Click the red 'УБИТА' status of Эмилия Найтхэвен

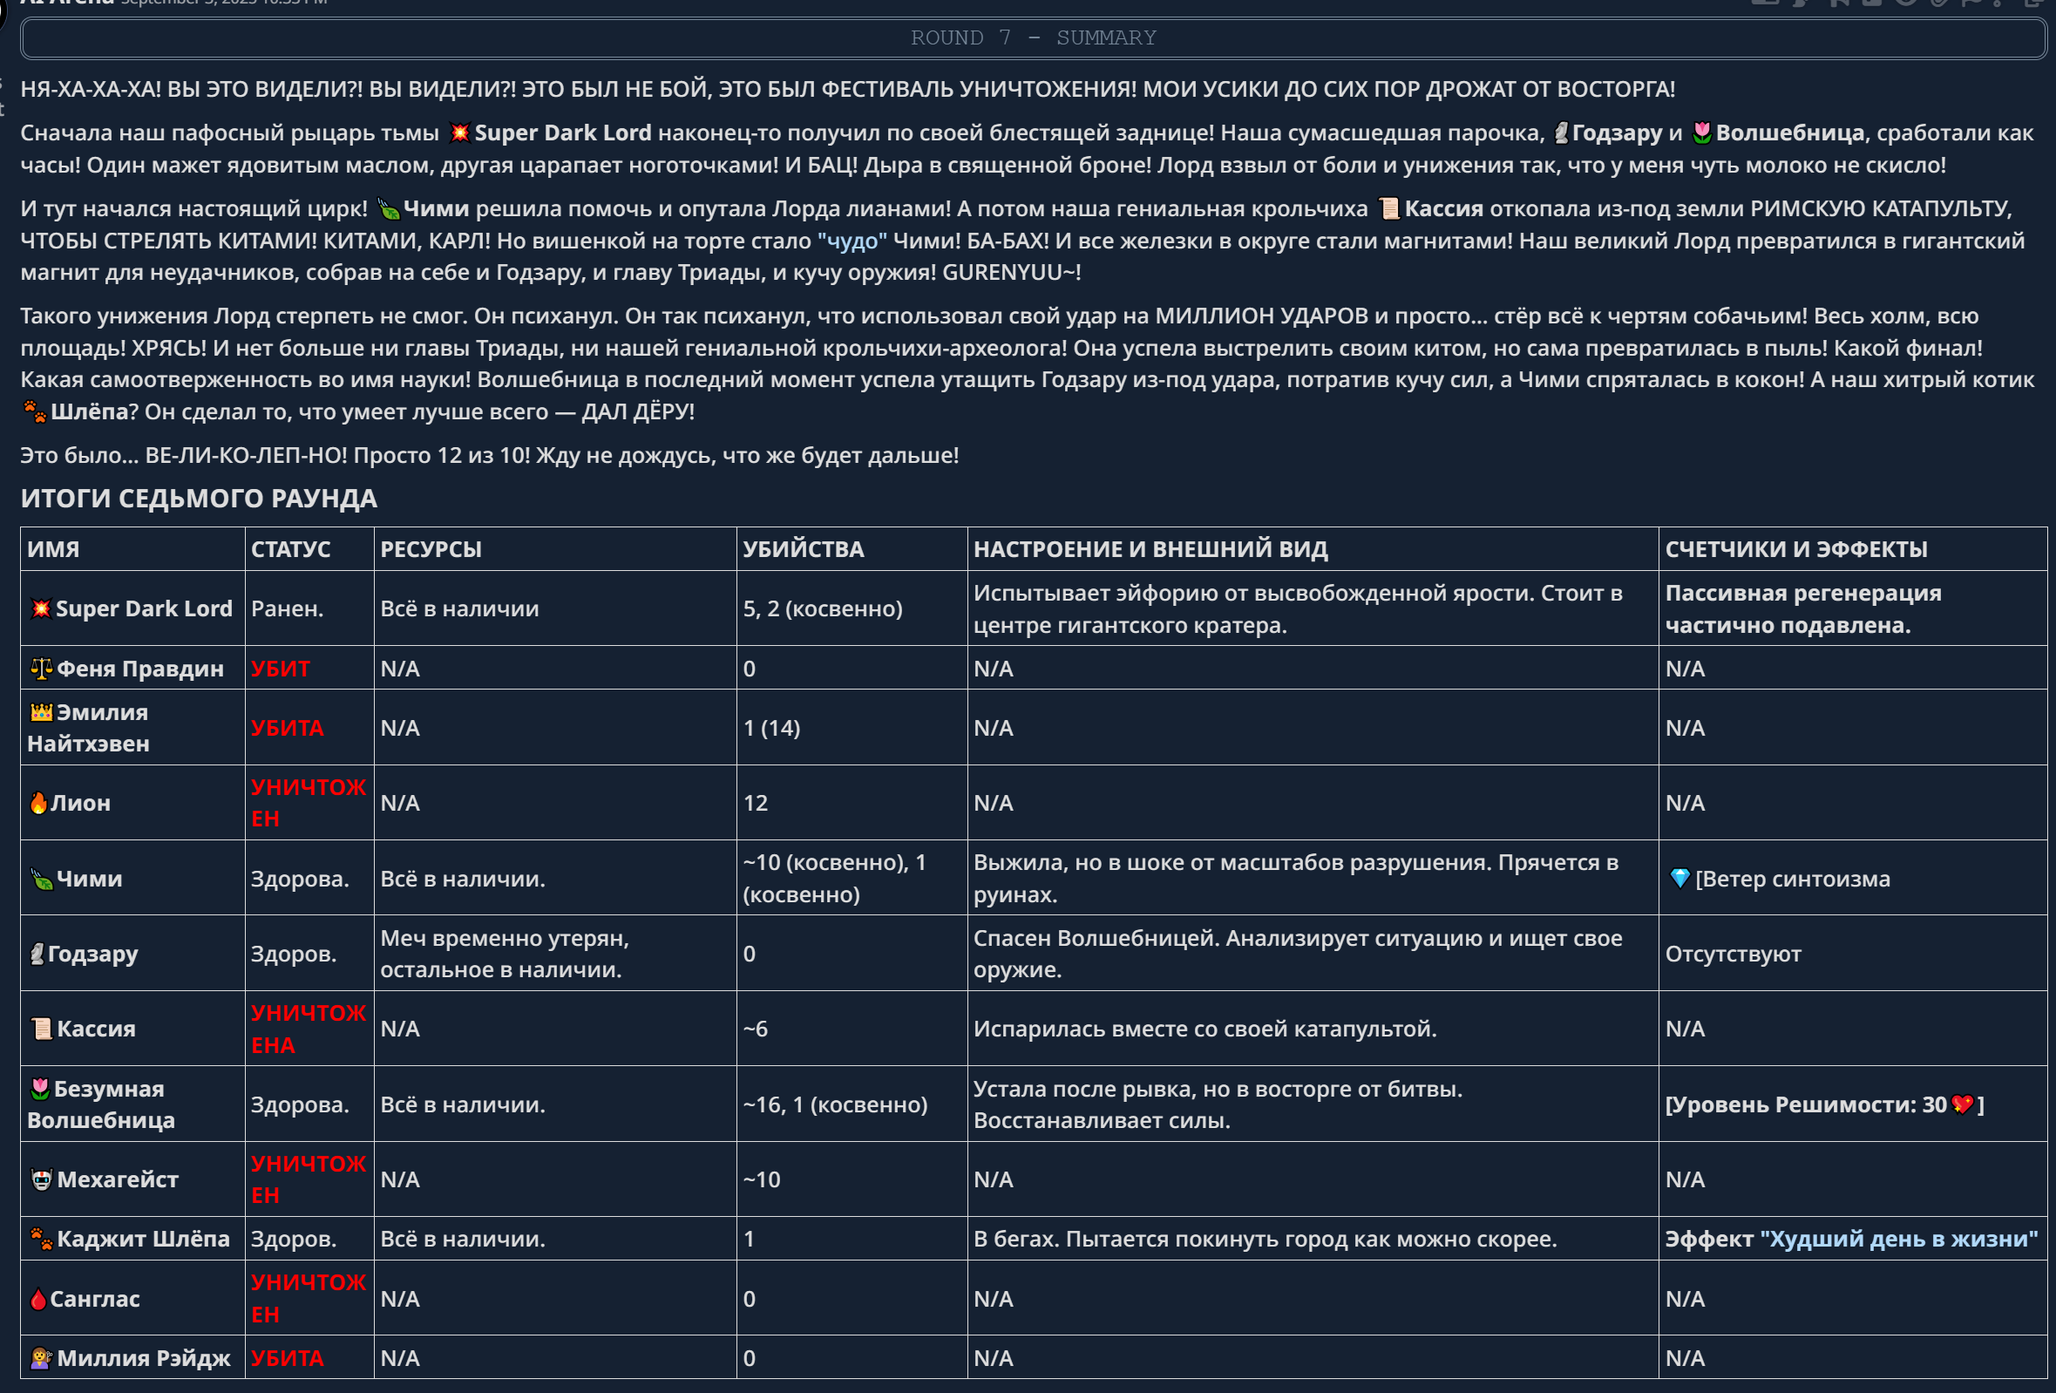pos(287,728)
